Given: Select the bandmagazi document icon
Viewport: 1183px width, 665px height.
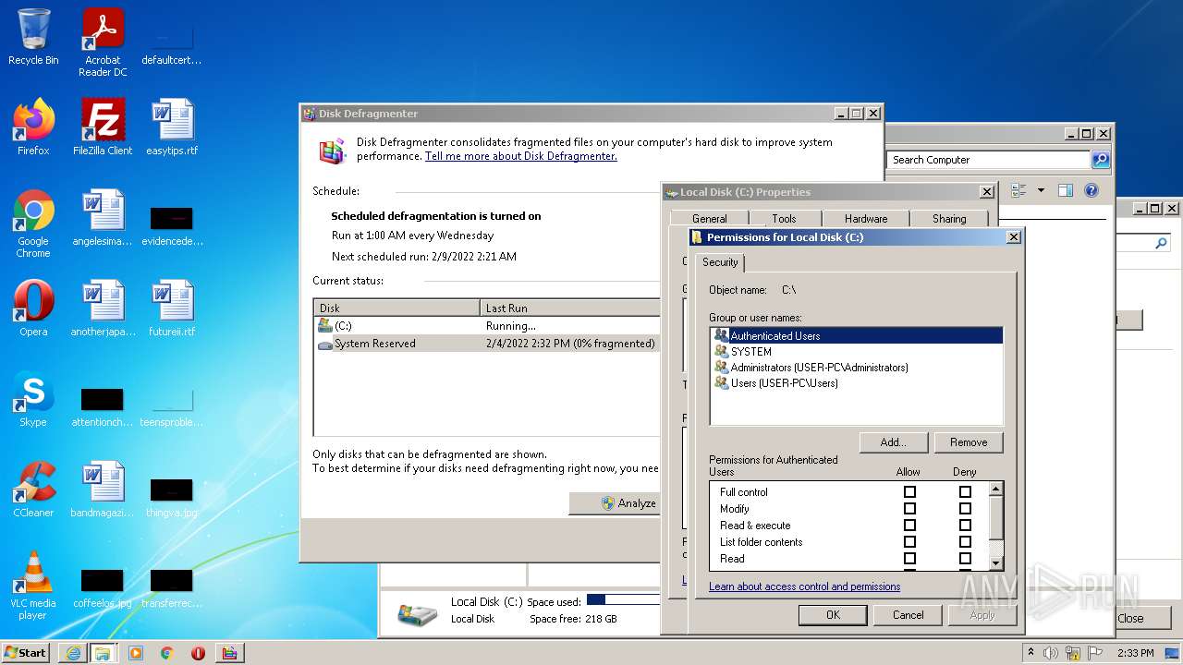Looking at the screenshot, I should pos(103,490).
